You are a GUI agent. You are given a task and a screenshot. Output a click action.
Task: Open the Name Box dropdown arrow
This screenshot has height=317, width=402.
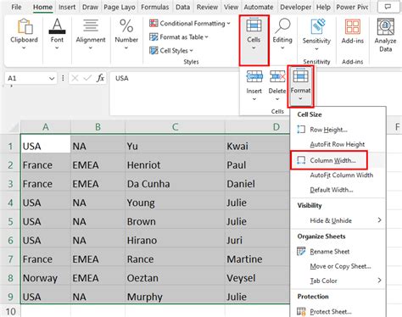pyautogui.click(x=52, y=78)
